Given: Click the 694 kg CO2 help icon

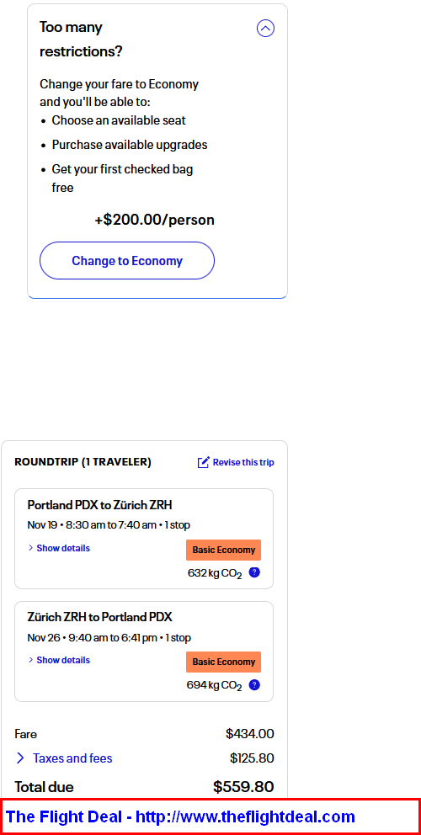Looking at the screenshot, I should tap(254, 685).
